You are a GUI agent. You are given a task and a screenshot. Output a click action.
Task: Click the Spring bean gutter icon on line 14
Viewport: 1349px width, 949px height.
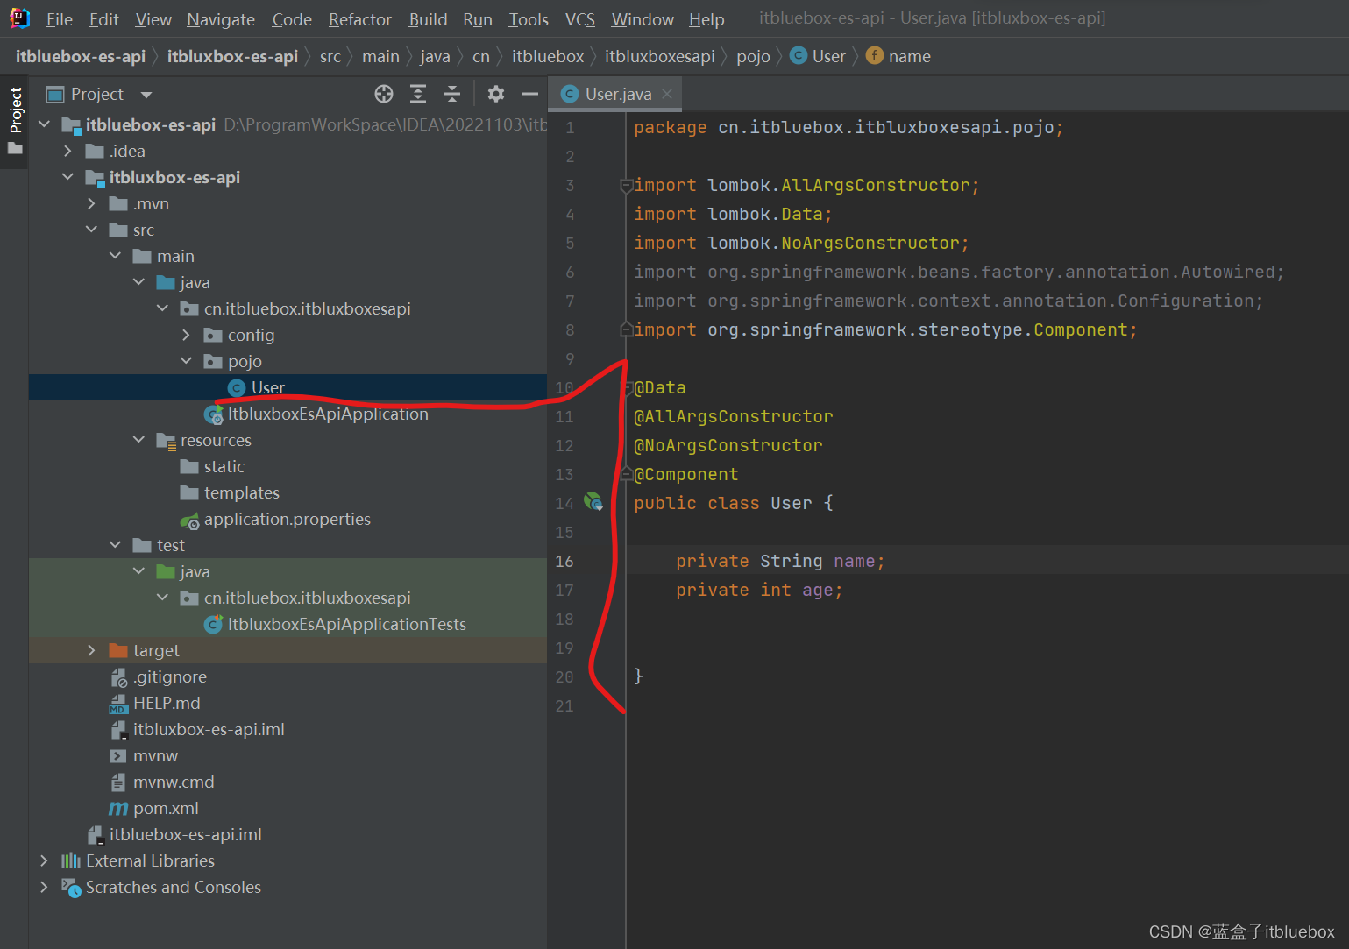(593, 502)
